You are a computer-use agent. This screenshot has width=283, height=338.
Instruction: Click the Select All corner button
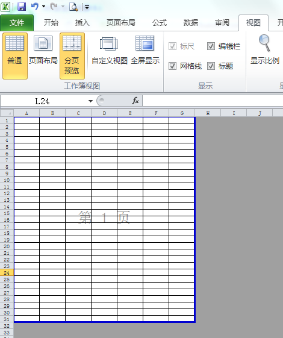coord(7,113)
